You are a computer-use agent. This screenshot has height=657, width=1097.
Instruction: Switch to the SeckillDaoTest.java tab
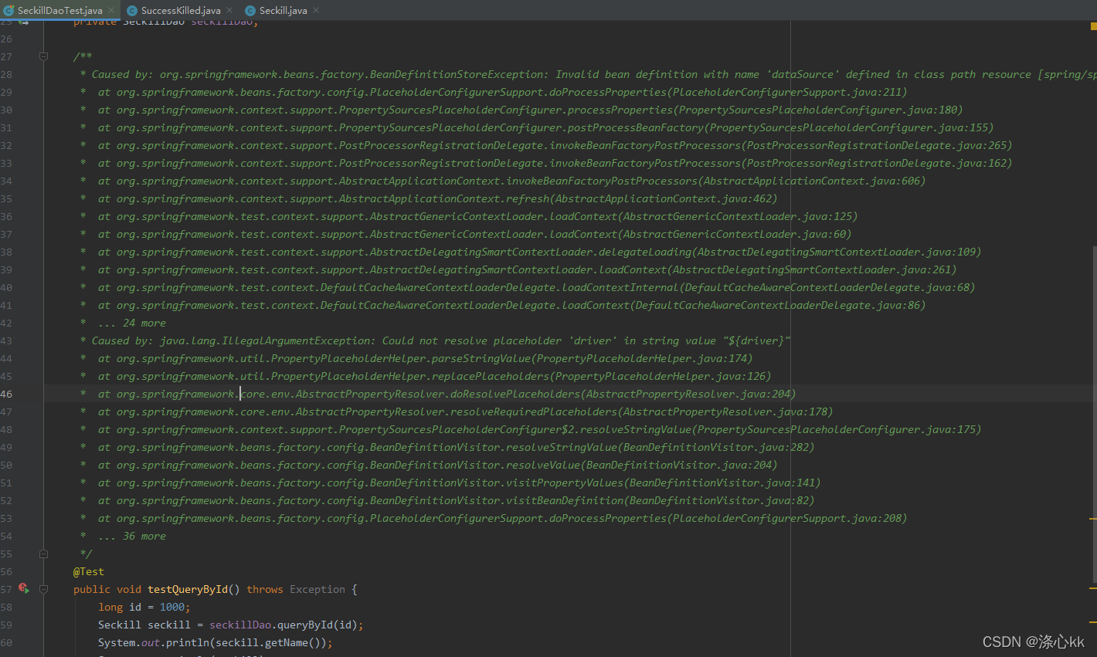(59, 10)
